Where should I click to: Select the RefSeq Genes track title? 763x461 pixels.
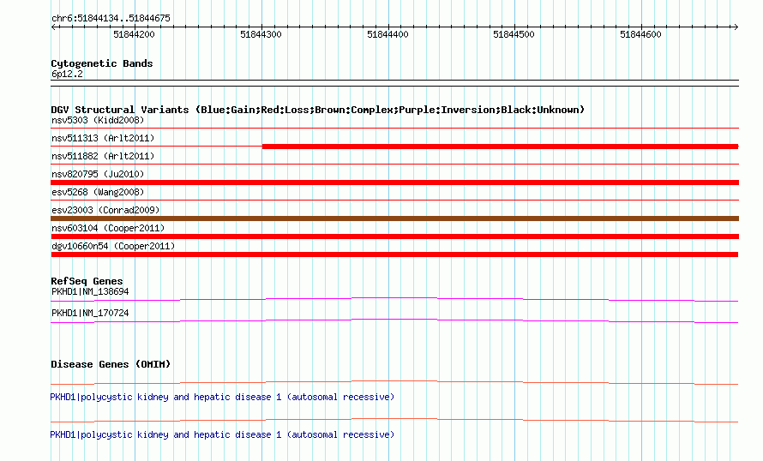87,281
